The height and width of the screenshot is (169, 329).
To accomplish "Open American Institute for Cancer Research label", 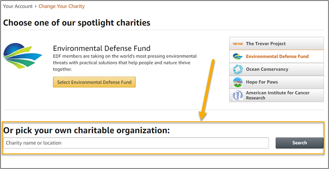I will click(278, 95).
